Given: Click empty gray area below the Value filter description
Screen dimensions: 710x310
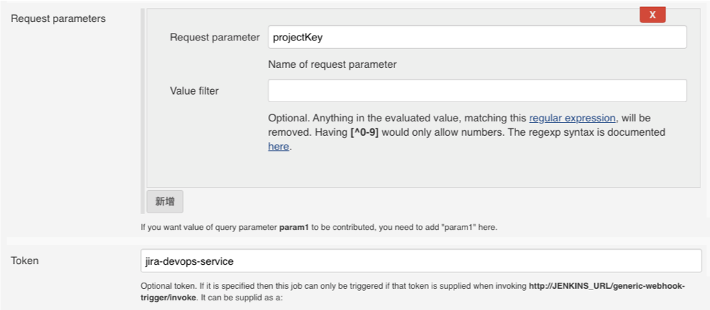Looking at the screenshot, I should pyautogui.click(x=412, y=170).
